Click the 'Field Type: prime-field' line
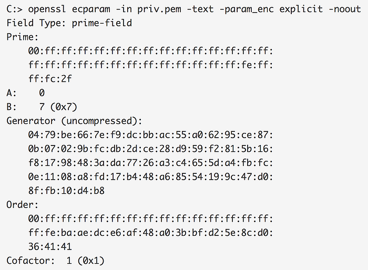The height and width of the screenshot is (270, 368). [69, 23]
